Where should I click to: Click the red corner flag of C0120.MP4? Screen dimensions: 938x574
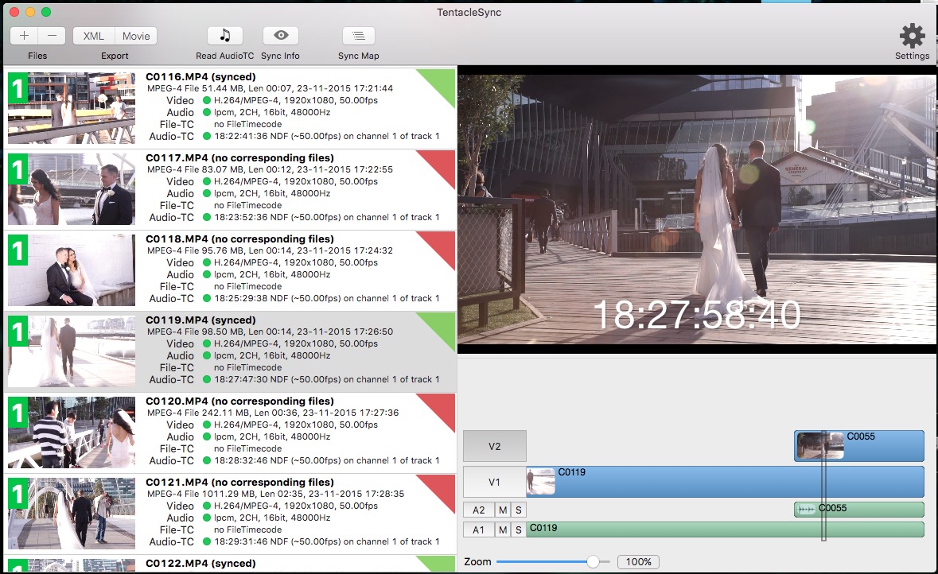(x=442, y=407)
